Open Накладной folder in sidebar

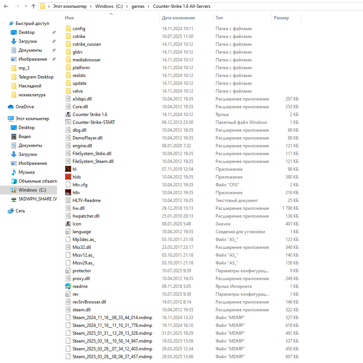point(30,86)
